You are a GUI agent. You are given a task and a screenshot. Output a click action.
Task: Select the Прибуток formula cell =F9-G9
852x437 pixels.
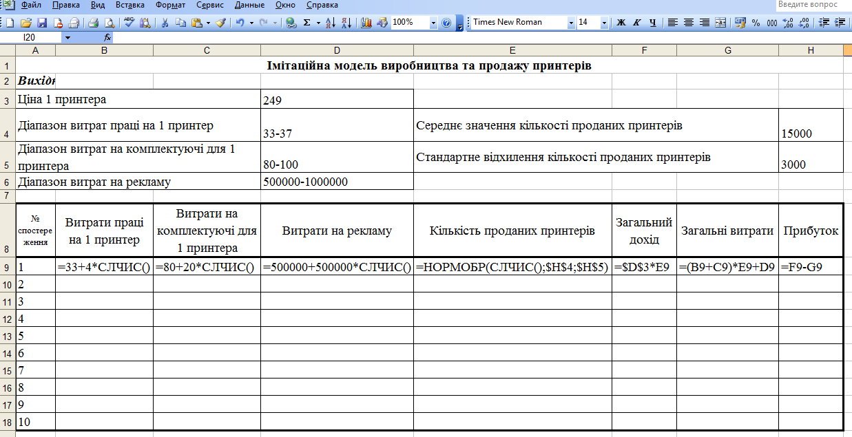811,267
